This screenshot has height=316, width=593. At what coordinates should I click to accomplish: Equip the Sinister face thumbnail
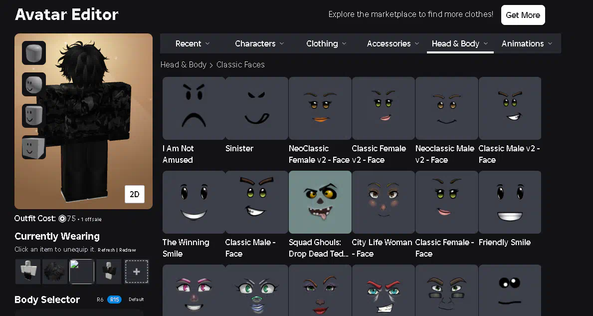257,108
